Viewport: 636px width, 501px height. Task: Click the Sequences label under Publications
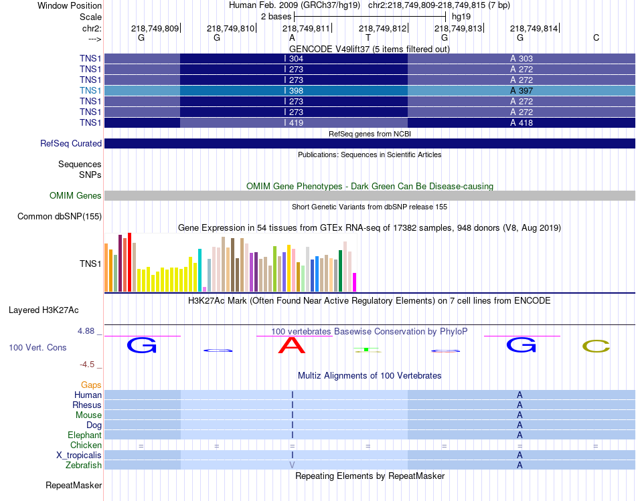80,164
